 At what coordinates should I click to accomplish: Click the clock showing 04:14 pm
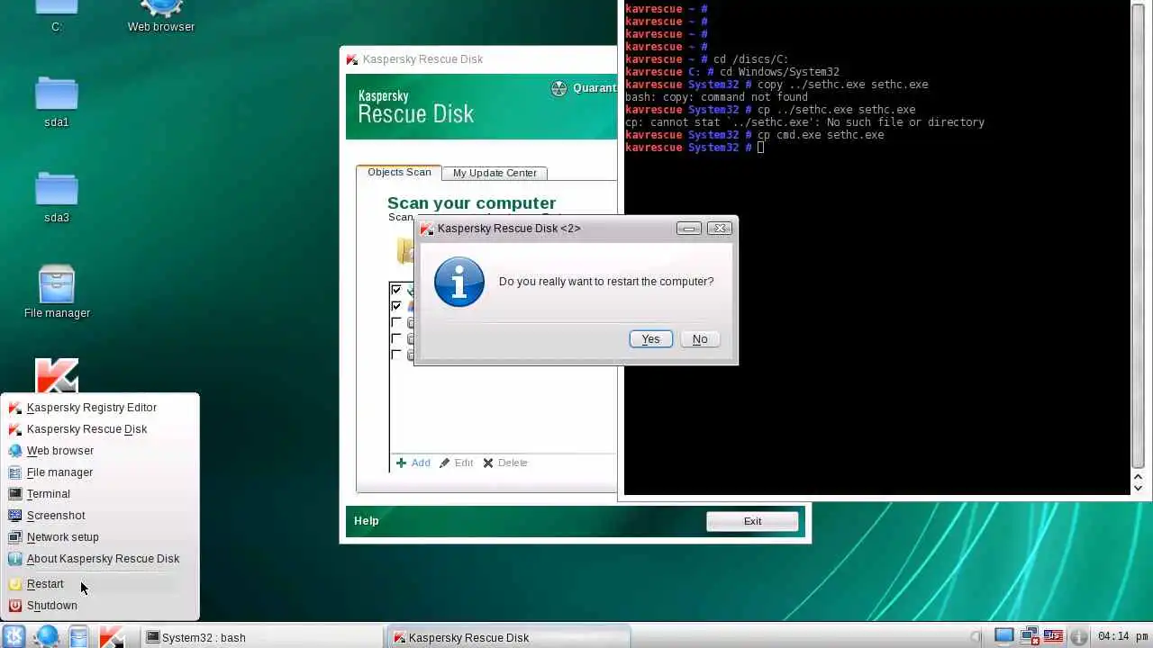point(1122,637)
